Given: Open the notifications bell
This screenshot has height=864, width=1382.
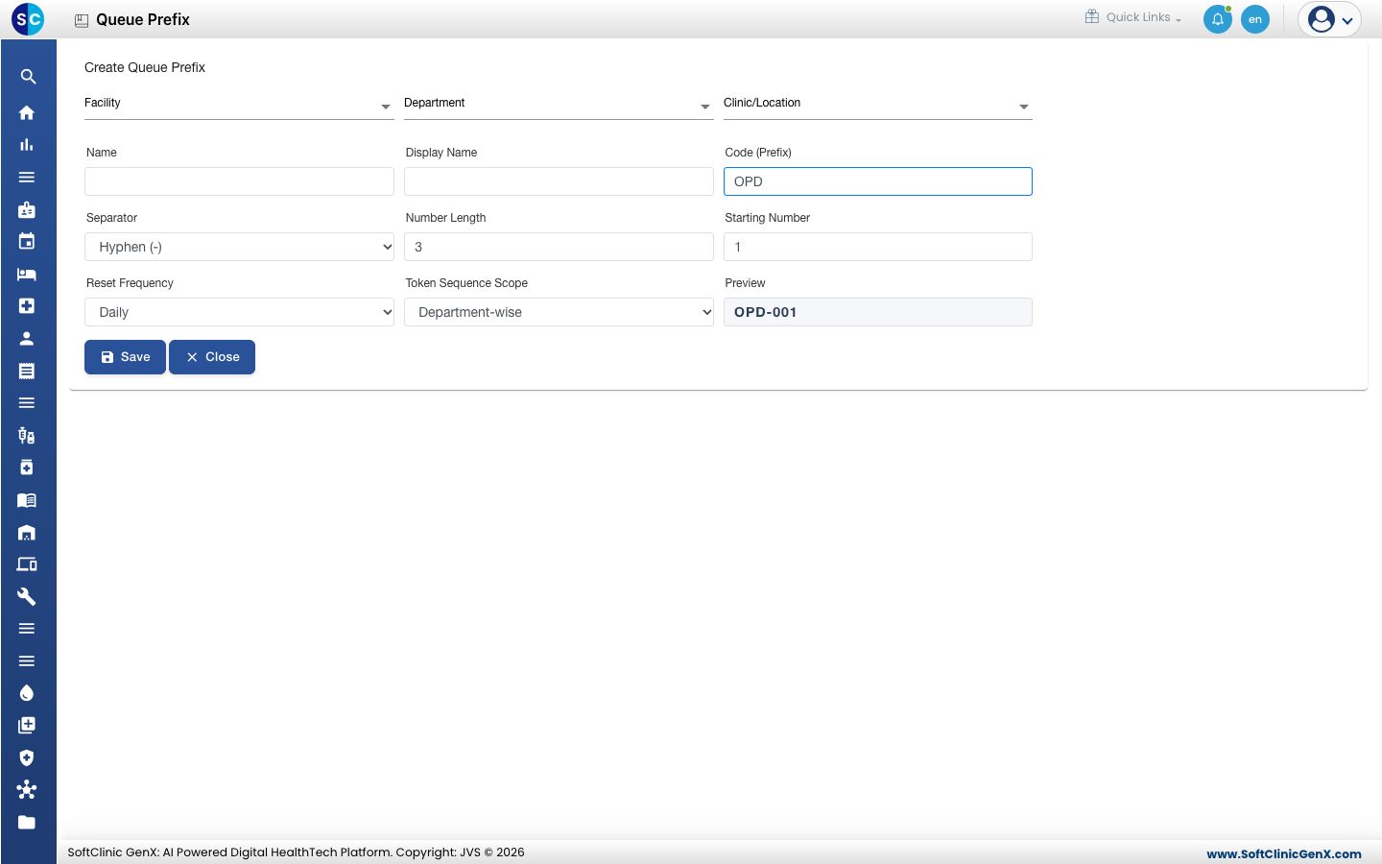Looking at the screenshot, I should 1218,19.
